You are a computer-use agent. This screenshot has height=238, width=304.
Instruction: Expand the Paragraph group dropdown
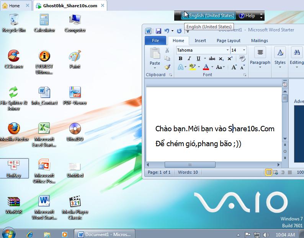260,67
